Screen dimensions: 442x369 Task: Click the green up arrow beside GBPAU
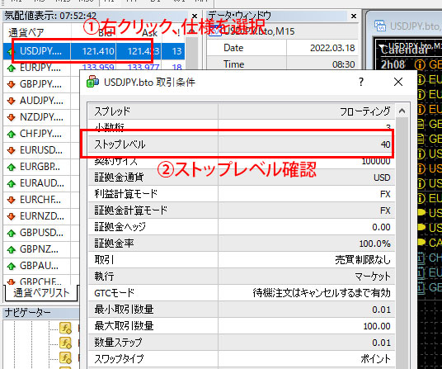pyautogui.click(x=12, y=266)
